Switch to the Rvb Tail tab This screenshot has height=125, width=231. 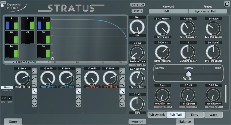pyautogui.click(x=176, y=115)
